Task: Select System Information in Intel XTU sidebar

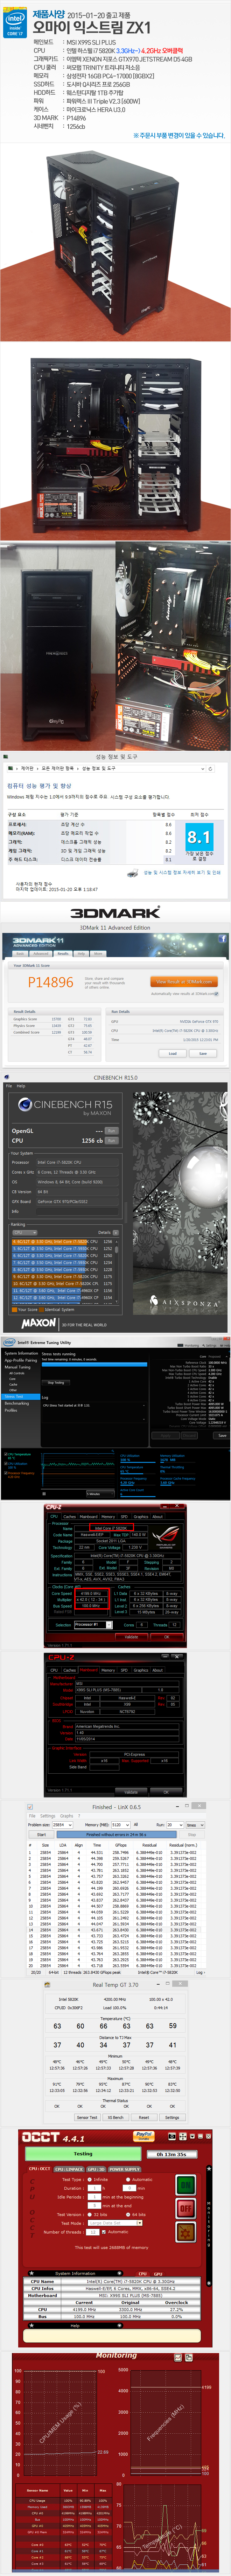Action: click(x=21, y=1353)
